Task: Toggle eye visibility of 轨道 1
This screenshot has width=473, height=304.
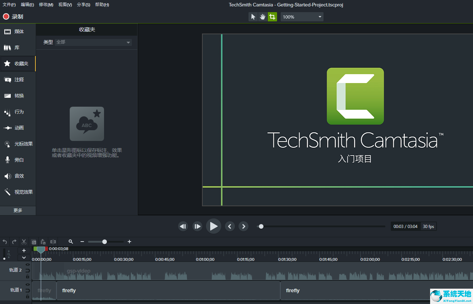Action: coord(28,285)
